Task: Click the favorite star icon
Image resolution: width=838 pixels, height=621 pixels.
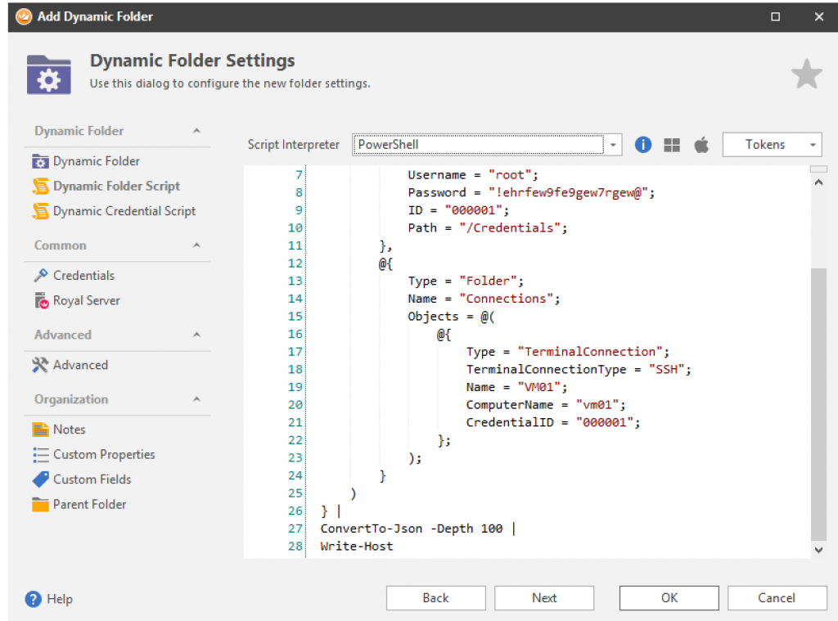Action: [806, 74]
